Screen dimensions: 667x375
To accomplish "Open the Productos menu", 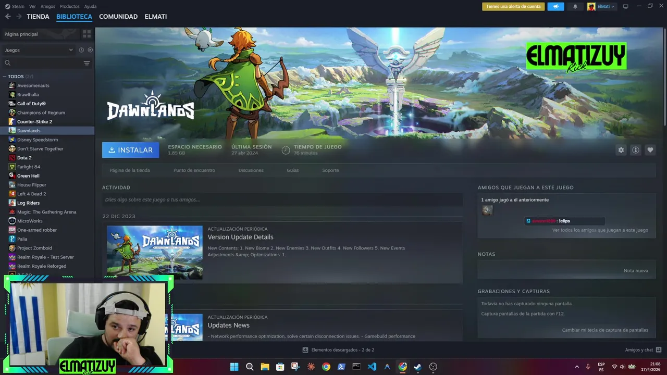I will tap(70, 6).
